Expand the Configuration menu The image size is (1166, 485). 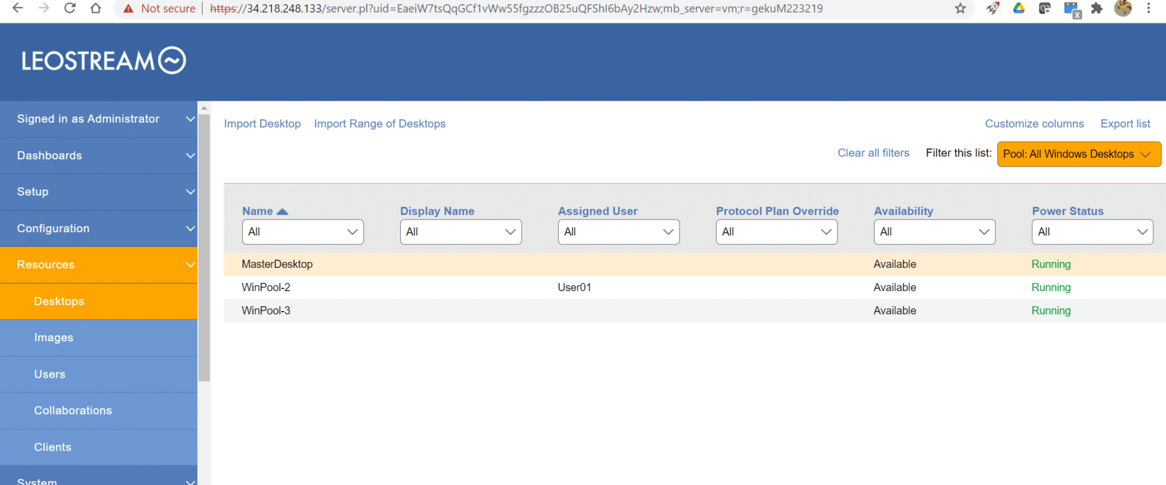tap(98, 228)
